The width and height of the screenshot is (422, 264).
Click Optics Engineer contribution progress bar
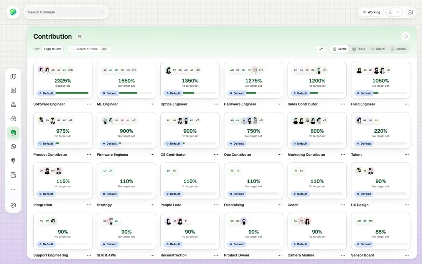coord(199,93)
